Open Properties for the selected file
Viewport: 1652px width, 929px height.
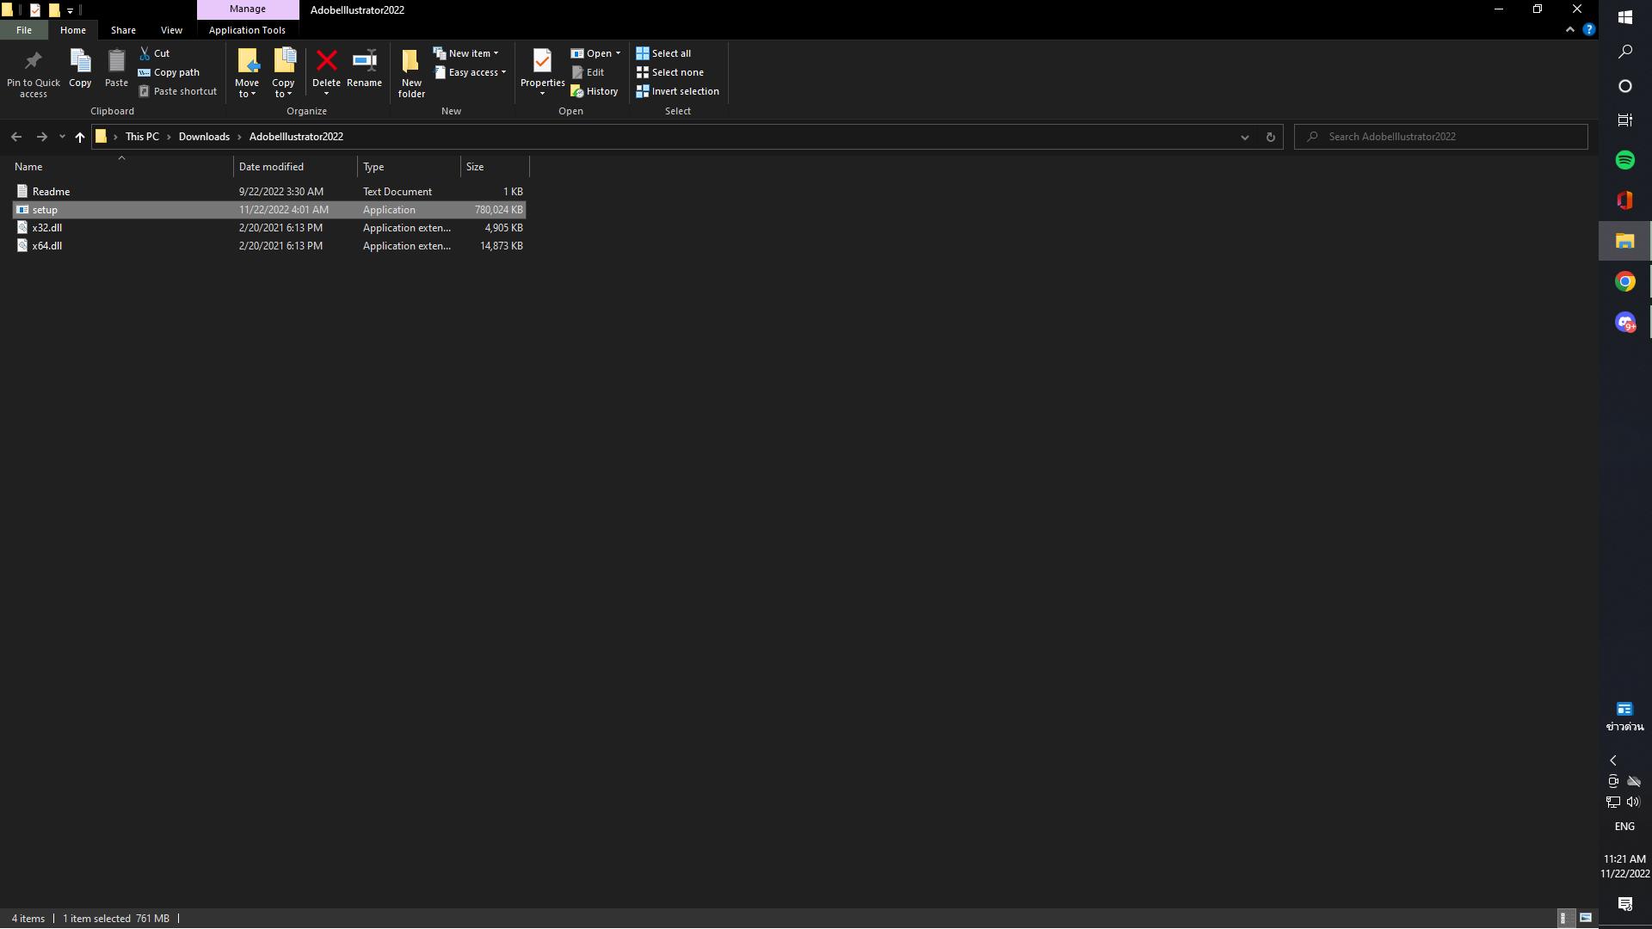coord(542,61)
